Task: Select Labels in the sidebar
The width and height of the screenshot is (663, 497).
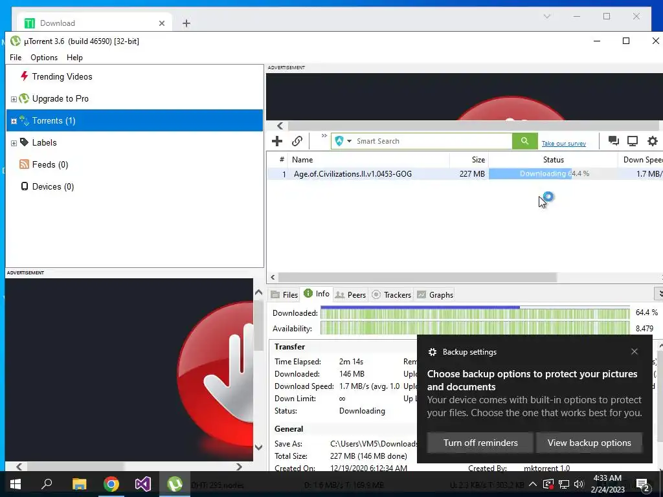Action: pyautogui.click(x=45, y=142)
